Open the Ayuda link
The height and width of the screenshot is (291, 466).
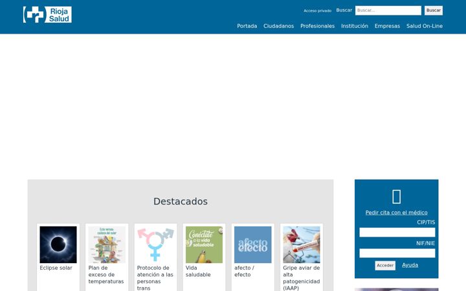pyautogui.click(x=410, y=265)
